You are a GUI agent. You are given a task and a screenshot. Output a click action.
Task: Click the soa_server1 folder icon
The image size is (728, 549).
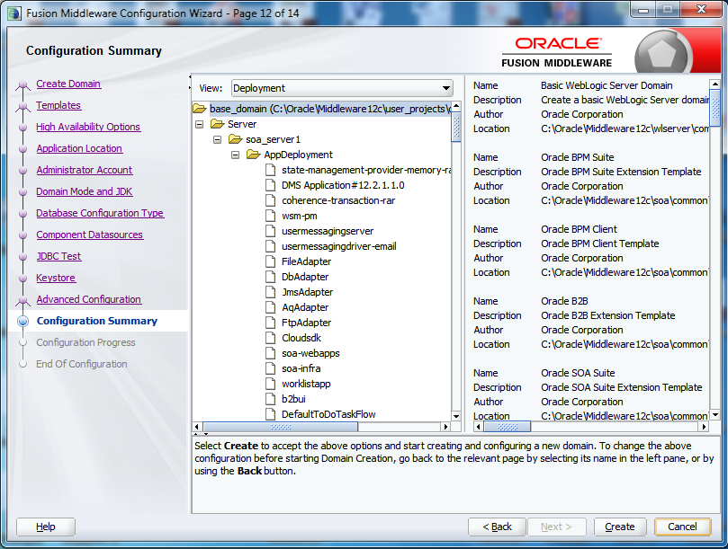236,139
